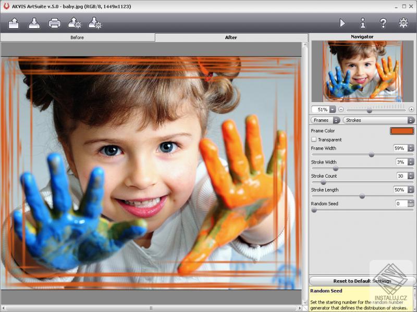Click the Frame Width slider

pyautogui.click(x=371, y=155)
